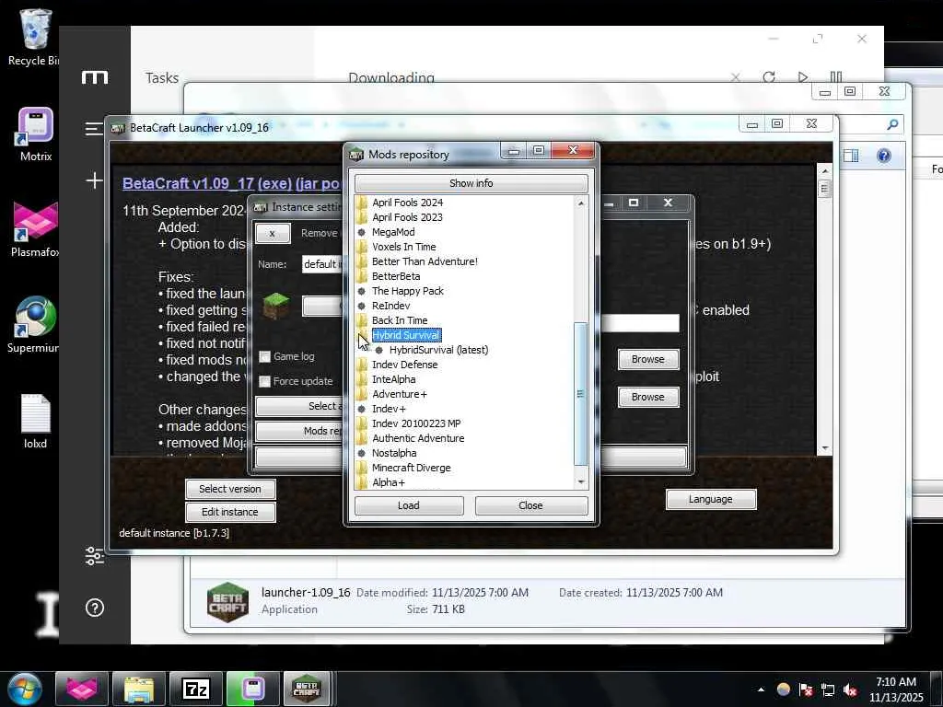Click the Load button

tap(409, 505)
